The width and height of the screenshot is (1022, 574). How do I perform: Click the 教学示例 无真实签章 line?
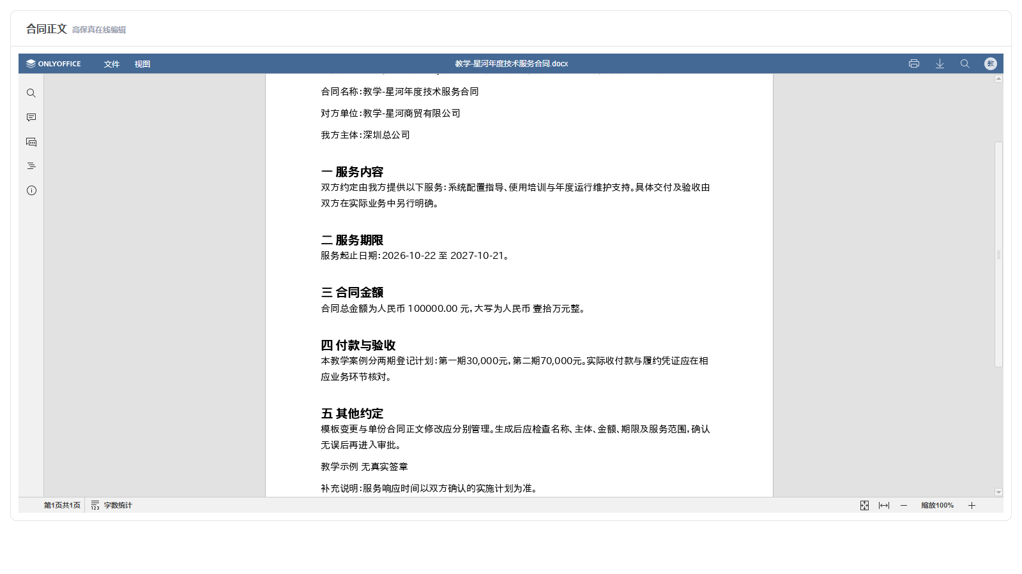pyautogui.click(x=364, y=467)
